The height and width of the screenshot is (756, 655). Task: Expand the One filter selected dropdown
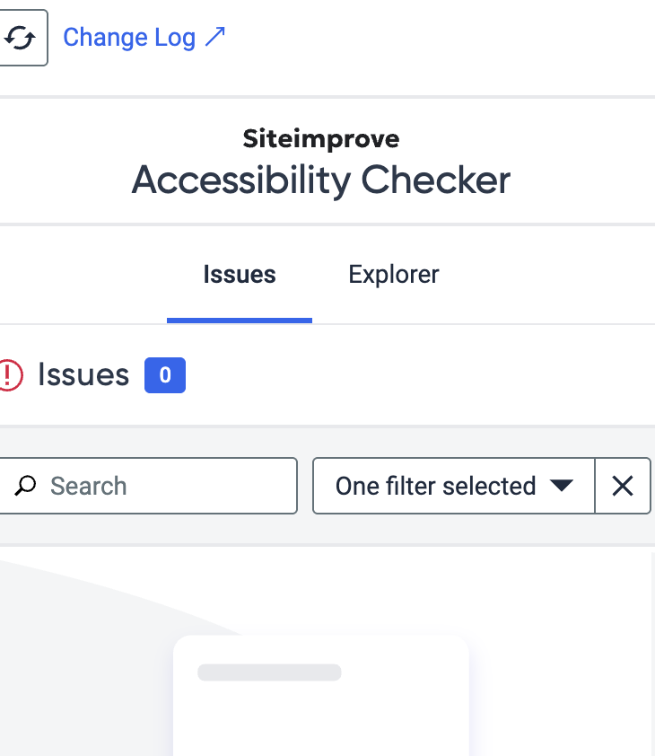[x=454, y=486]
